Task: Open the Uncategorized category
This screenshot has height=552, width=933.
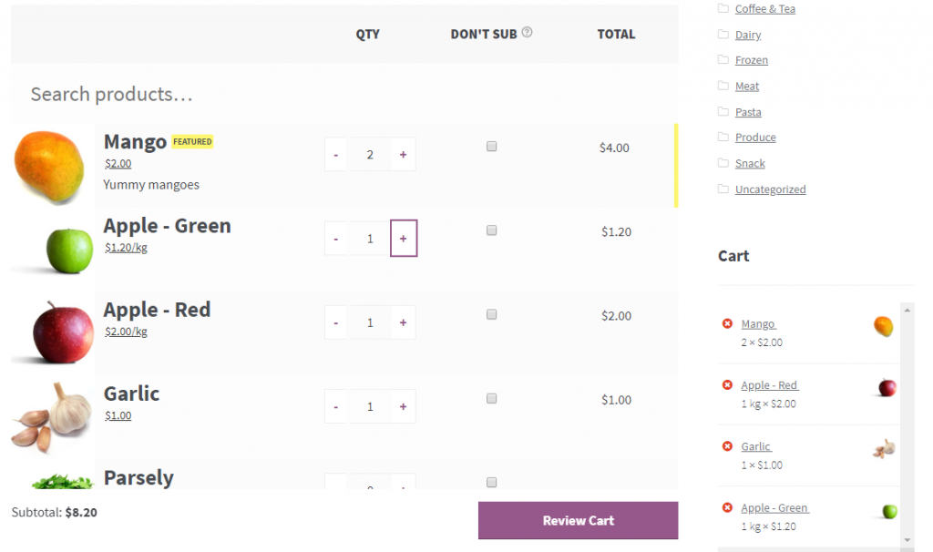Action: [771, 189]
